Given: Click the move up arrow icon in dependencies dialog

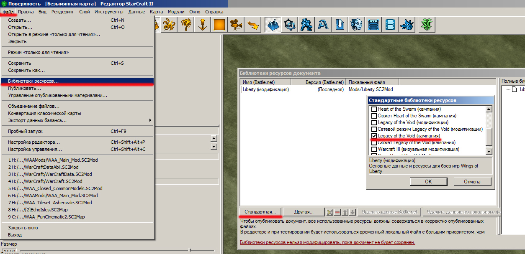Looking at the screenshot, I should pyautogui.click(x=345, y=212).
